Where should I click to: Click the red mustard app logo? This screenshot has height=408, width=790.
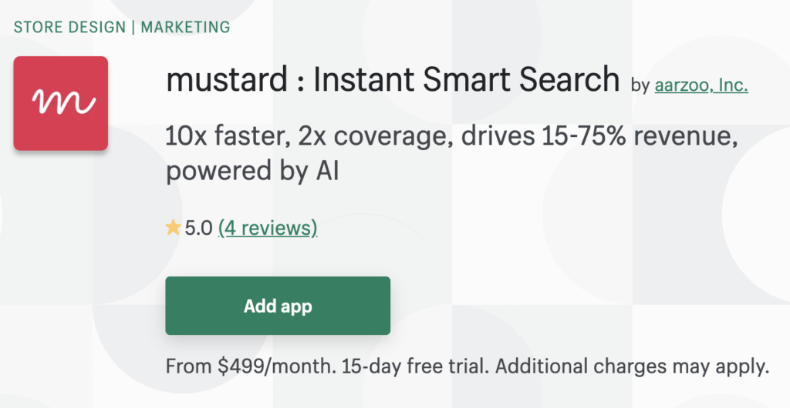(61, 103)
